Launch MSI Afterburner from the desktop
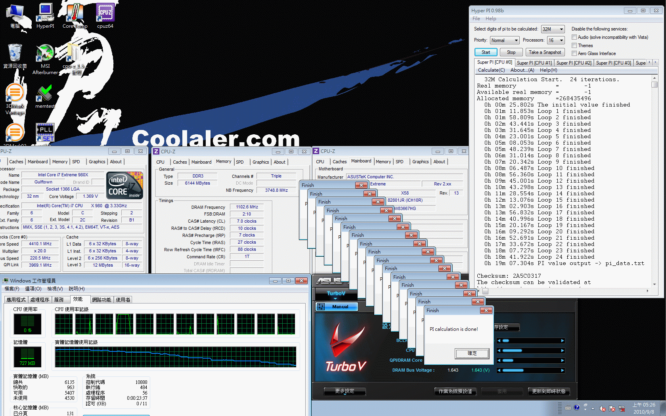The image size is (666, 416). click(x=45, y=59)
